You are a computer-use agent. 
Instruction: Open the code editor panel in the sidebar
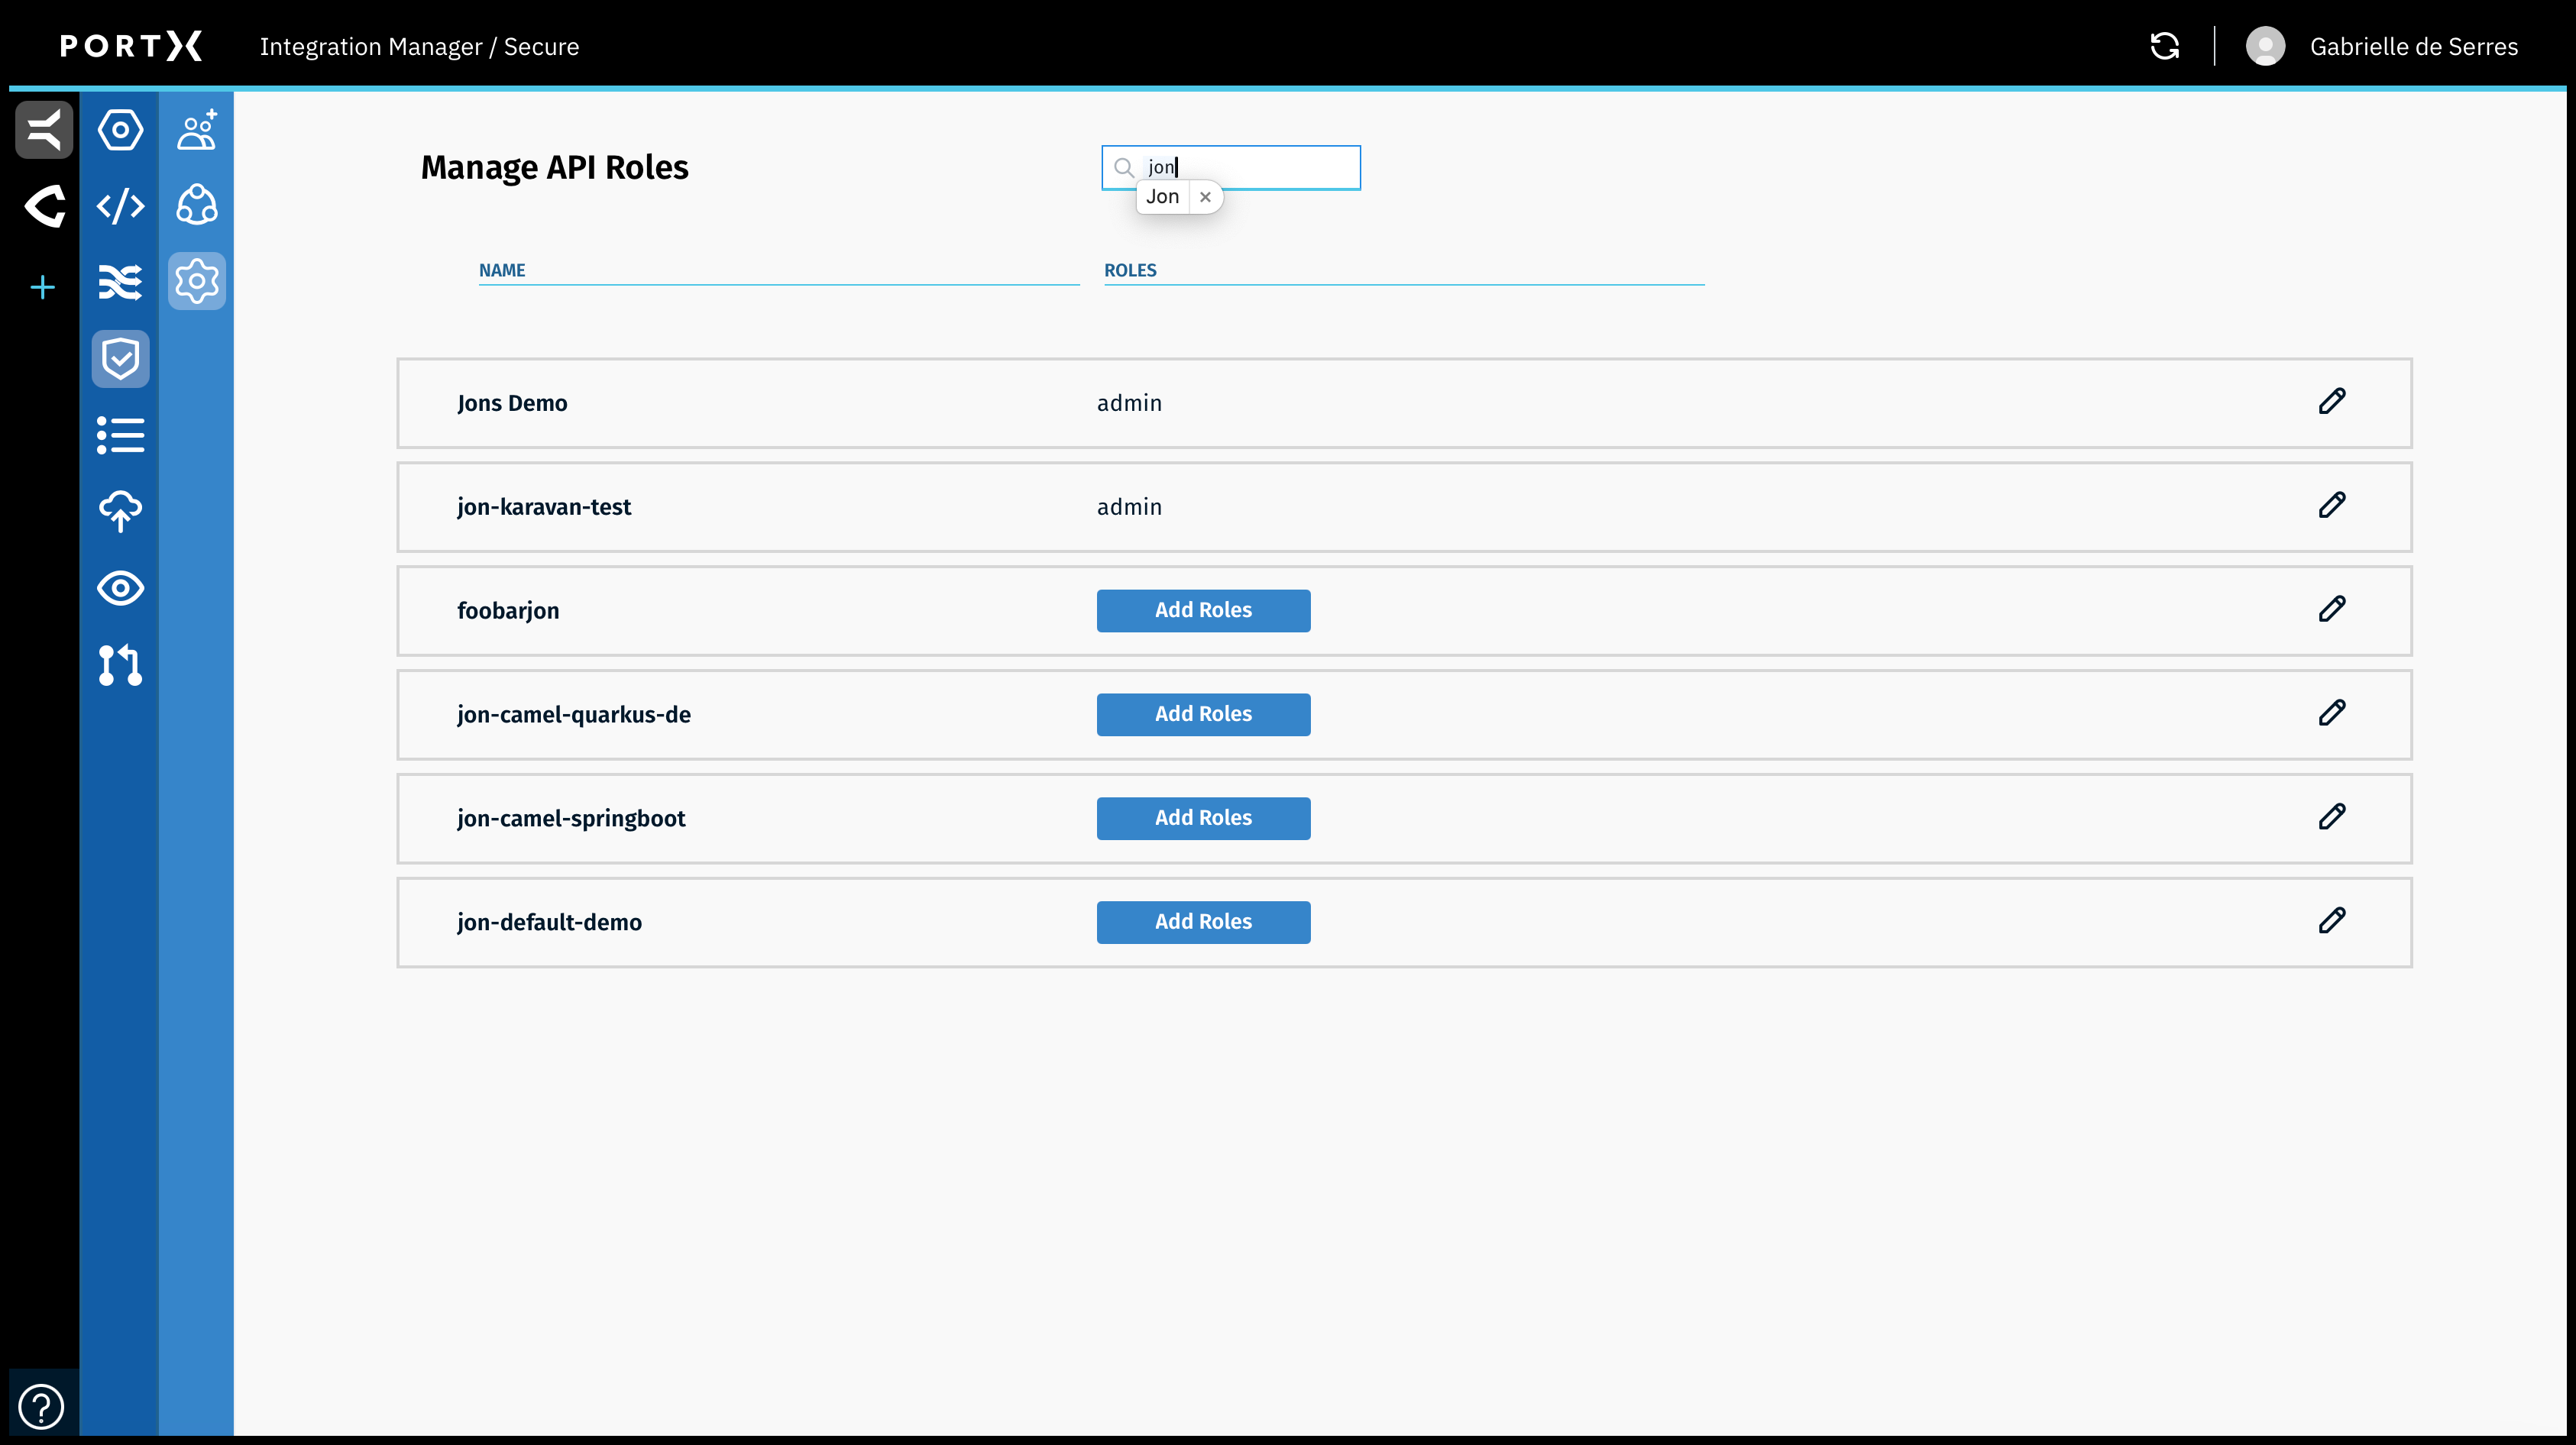(120, 206)
